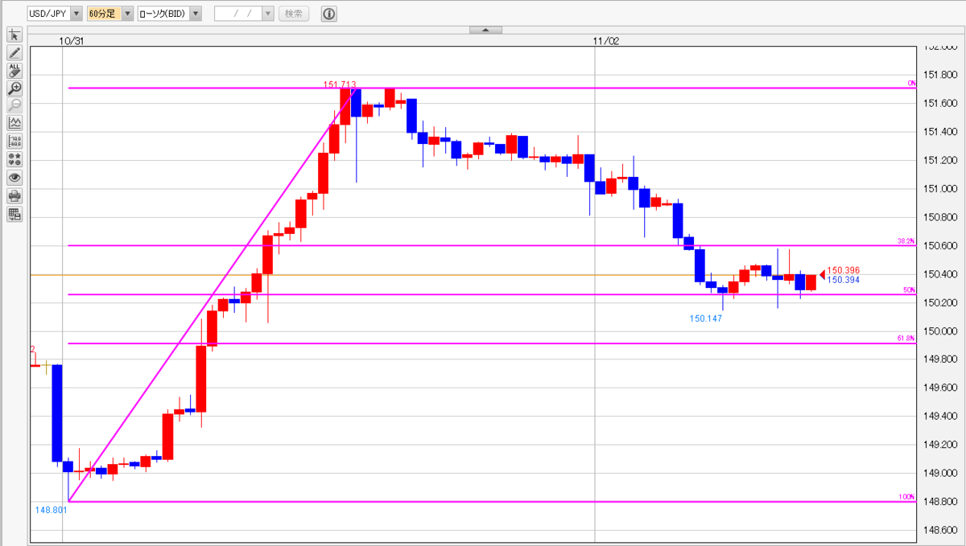
Task: Click the table save layout icon
Action: [14, 214]
